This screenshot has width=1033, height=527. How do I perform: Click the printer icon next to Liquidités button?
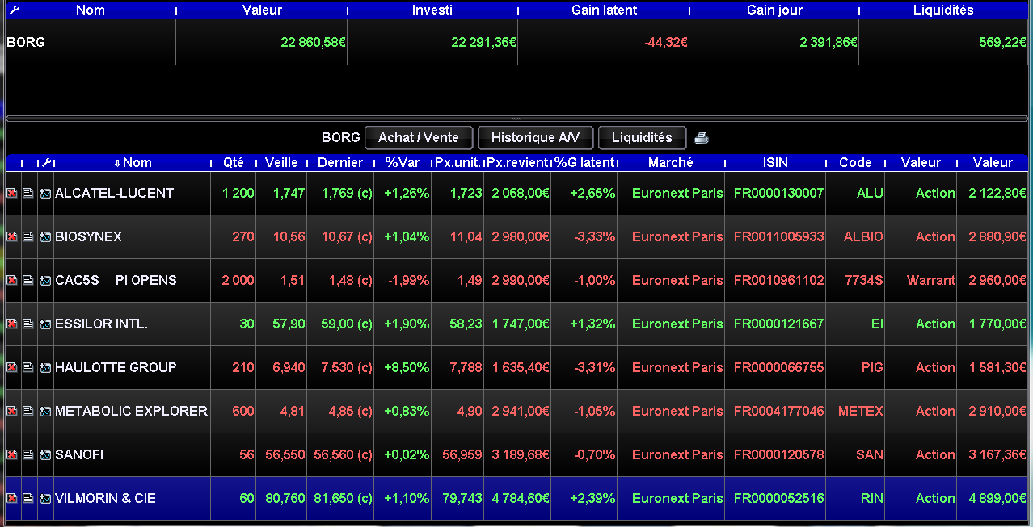tap(702, 138)
